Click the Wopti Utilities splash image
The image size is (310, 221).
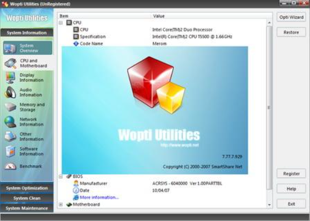[x=155, y=110]
